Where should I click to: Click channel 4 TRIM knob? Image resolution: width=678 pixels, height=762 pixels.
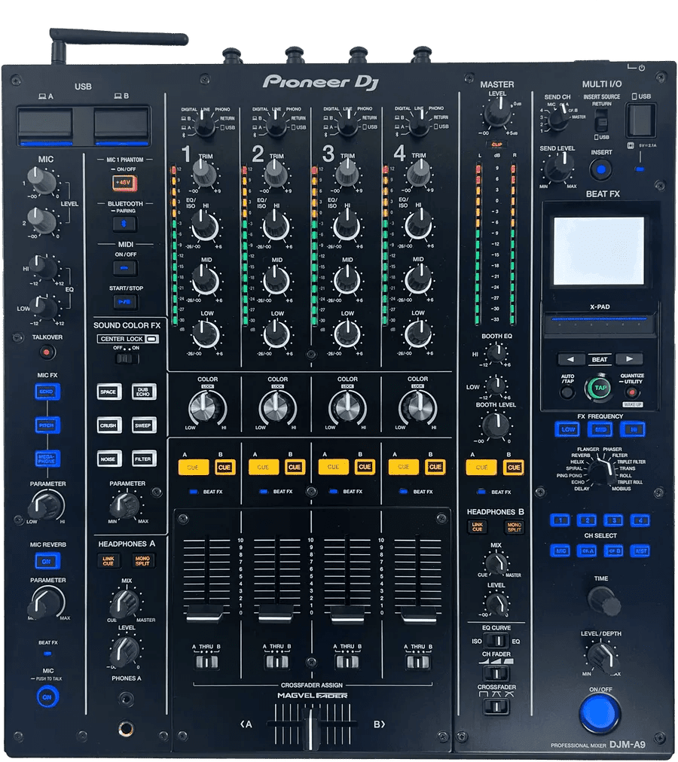[419, 173]
